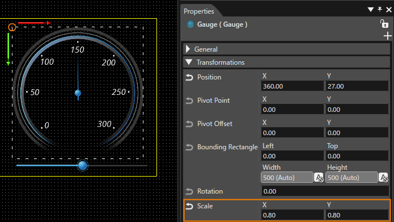This screenshot has height=222, width=394.
Task: Click the Height 500 (Auto) field
Action: 351,178
